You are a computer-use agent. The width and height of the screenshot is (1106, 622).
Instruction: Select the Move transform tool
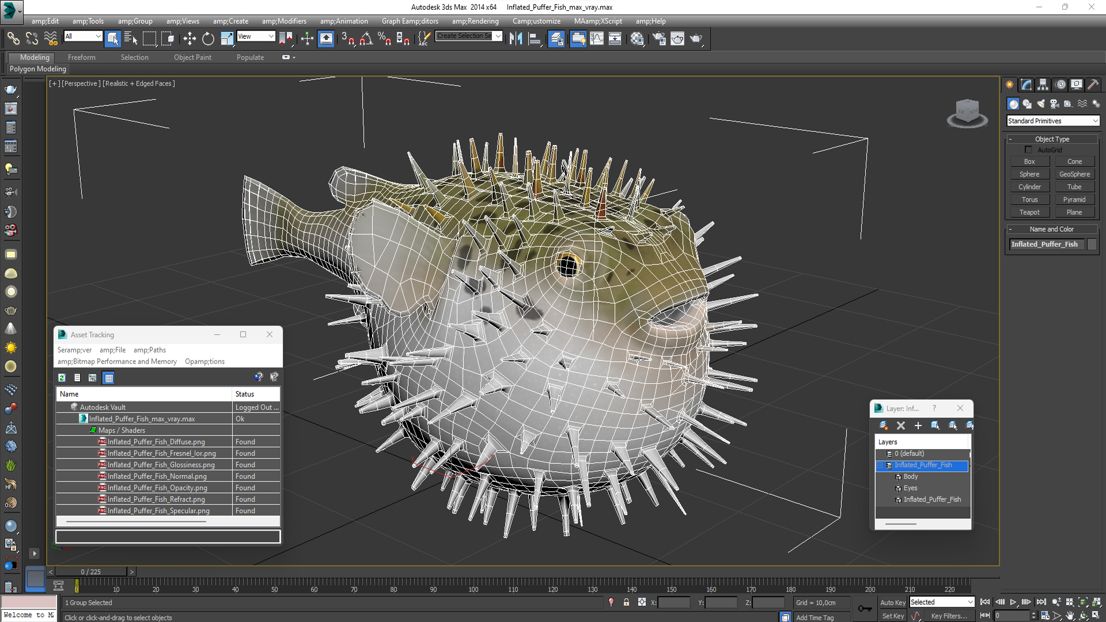click(x=190, y=39)
